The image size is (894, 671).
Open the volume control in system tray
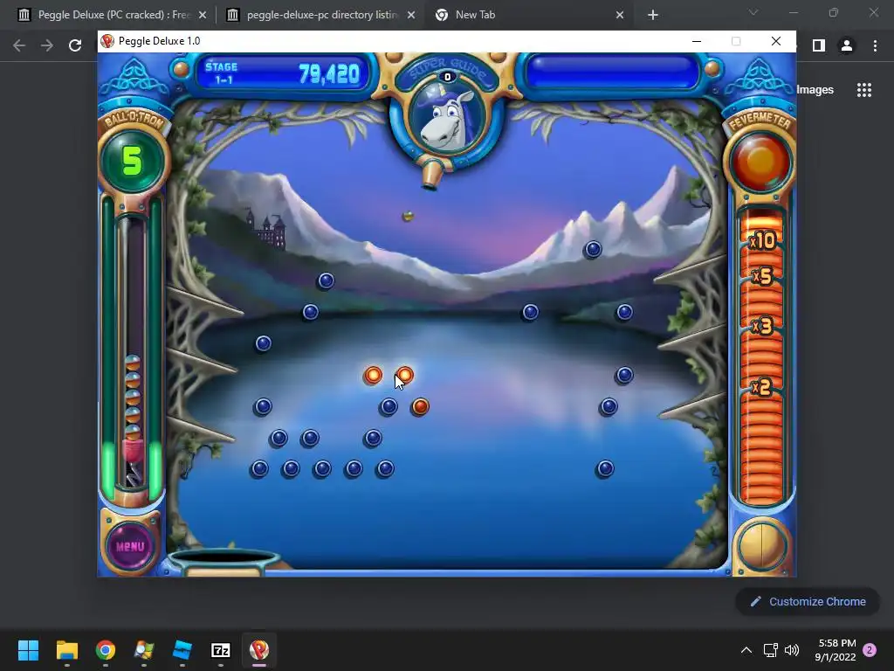[x=792, y=650]
